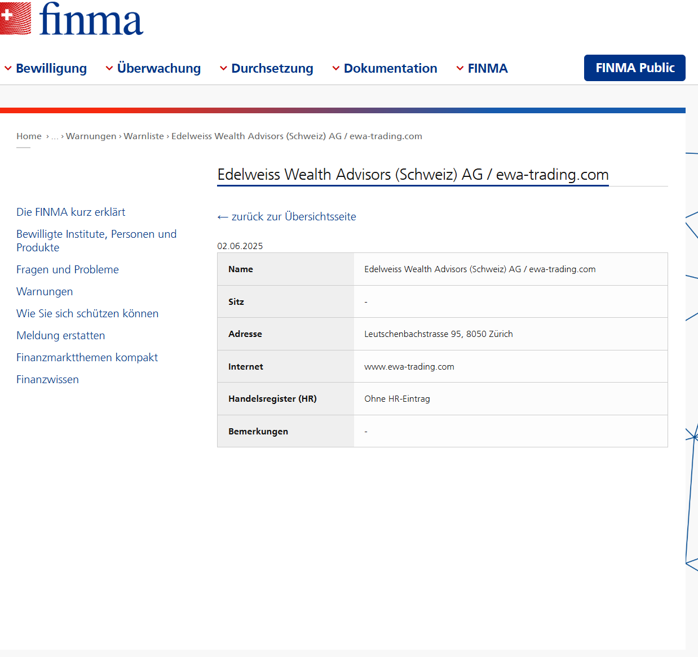This screenshot has width=698, height=657.
Task: Expand the Dokumentation menu chevron
Action: coord(336,68)
